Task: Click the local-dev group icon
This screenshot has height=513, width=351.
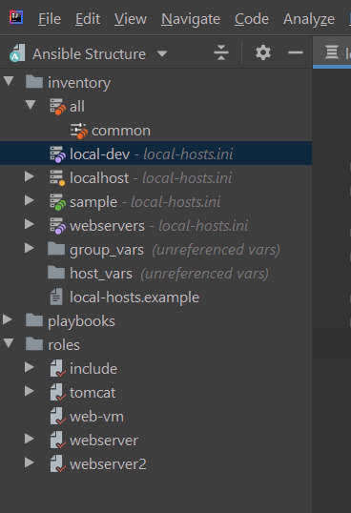Action: click(x=57, y=154)
